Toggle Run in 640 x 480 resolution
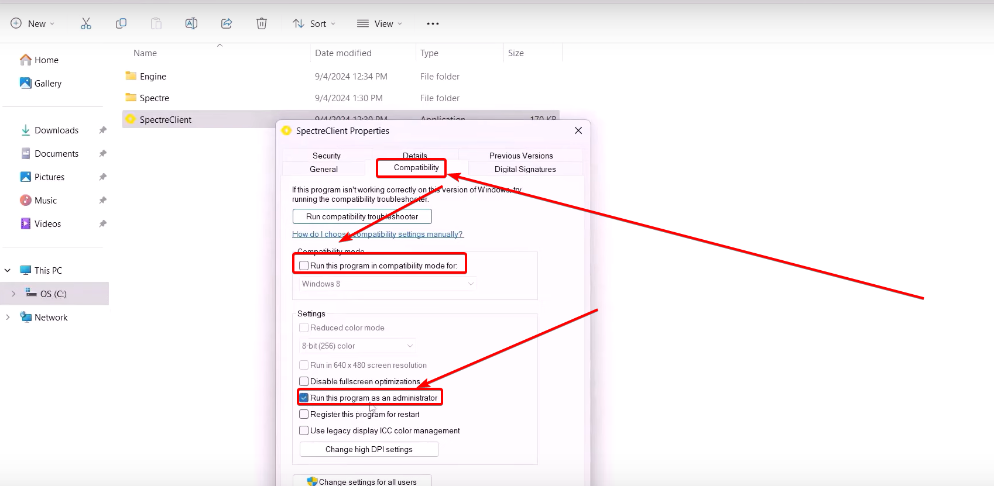994x486 pixels. click(304, 365)
